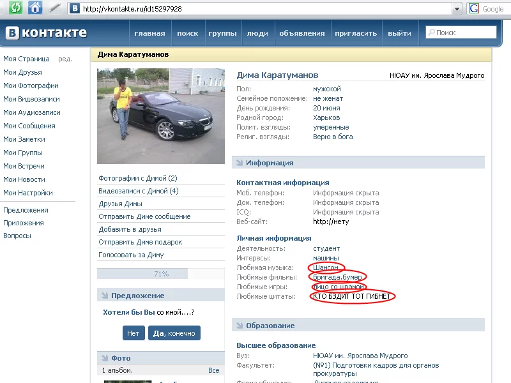
Task: Open Предложения in sidebar
Action: (26, 210)
